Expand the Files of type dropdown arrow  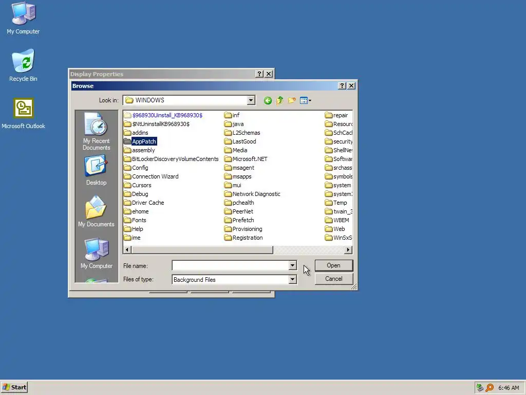tap(292, 279)
